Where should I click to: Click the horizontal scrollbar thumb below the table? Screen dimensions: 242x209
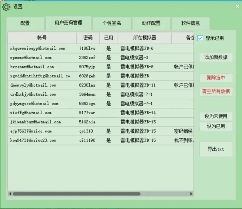[x=76, y=194]
